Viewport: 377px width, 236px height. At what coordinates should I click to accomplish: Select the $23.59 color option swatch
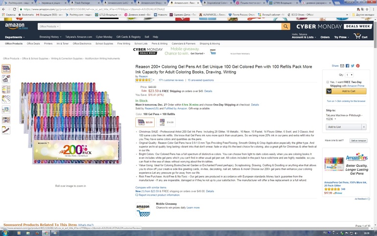click(x=145, y=122)
